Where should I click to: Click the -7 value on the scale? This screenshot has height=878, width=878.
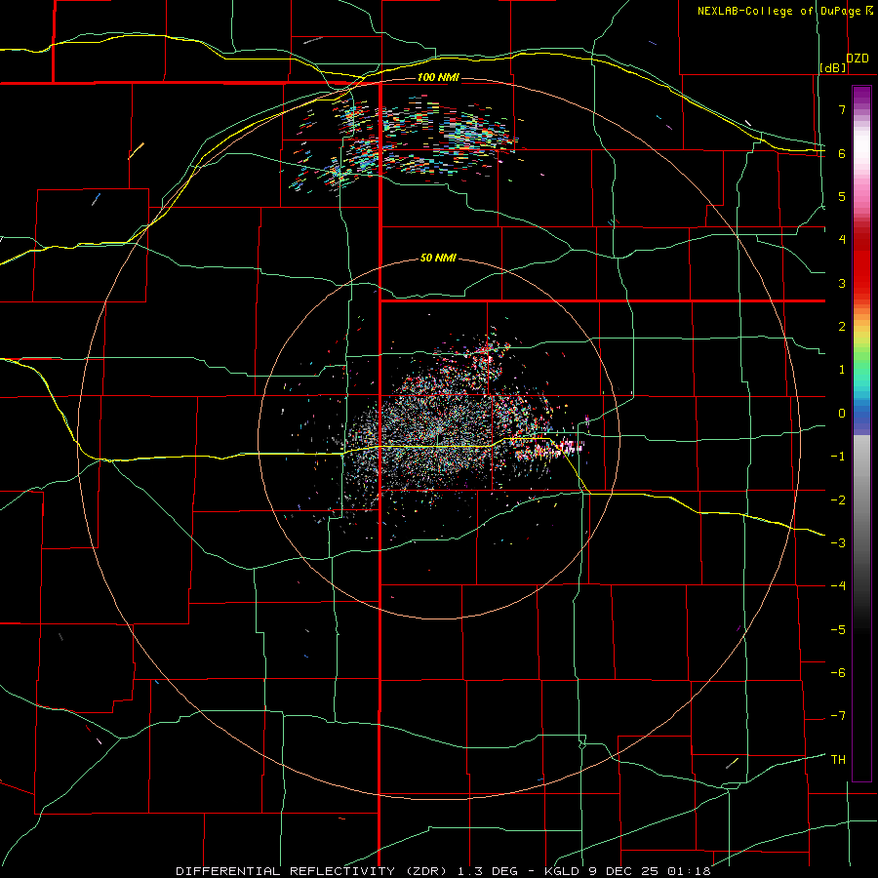coord(838,716)
